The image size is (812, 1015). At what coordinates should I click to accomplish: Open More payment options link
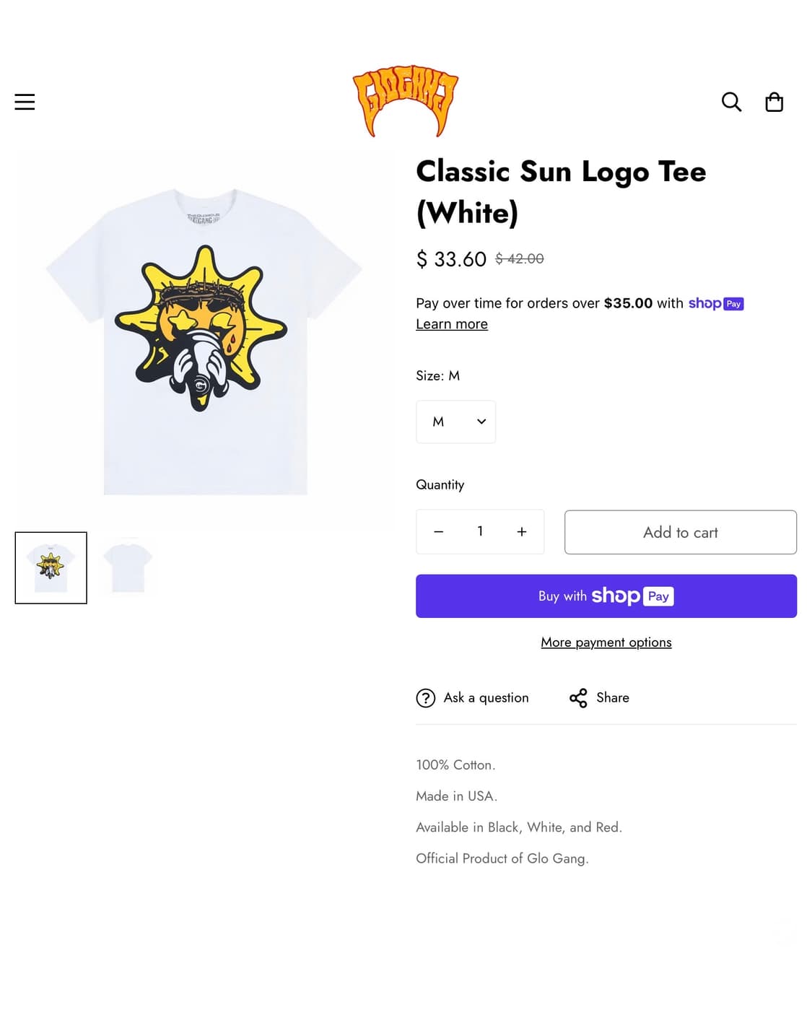pyautogui.click(x=606, y=642)
